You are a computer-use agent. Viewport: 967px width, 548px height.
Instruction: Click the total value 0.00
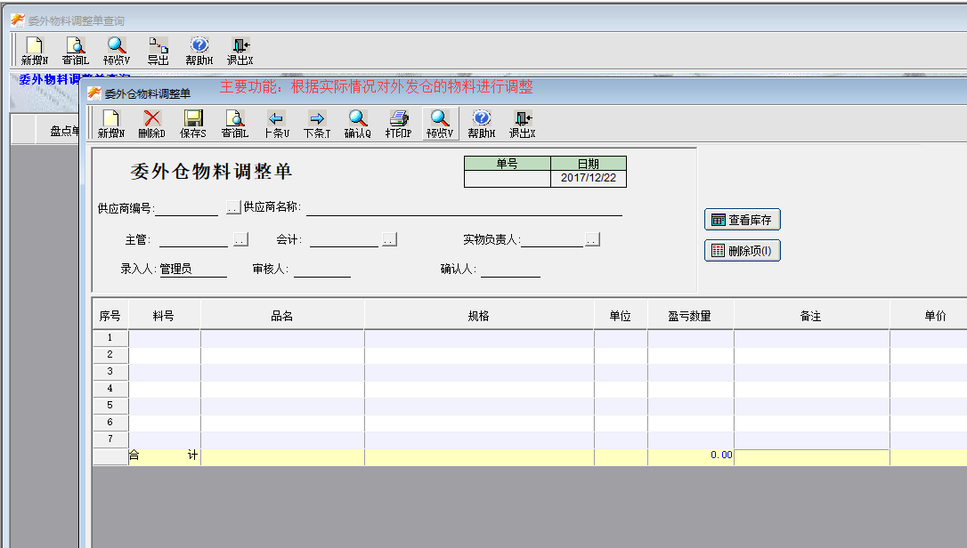tap(721, 455)
